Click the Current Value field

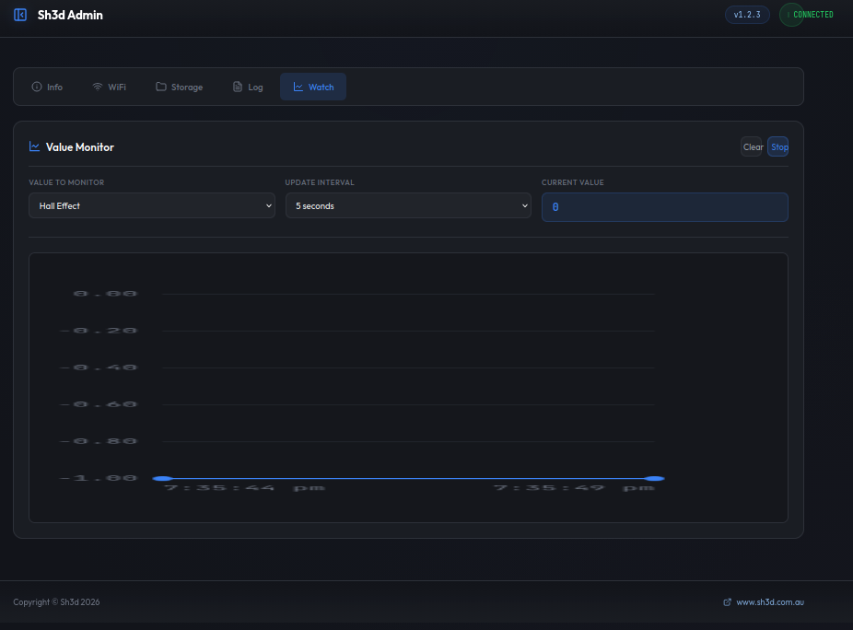point(664,207)
